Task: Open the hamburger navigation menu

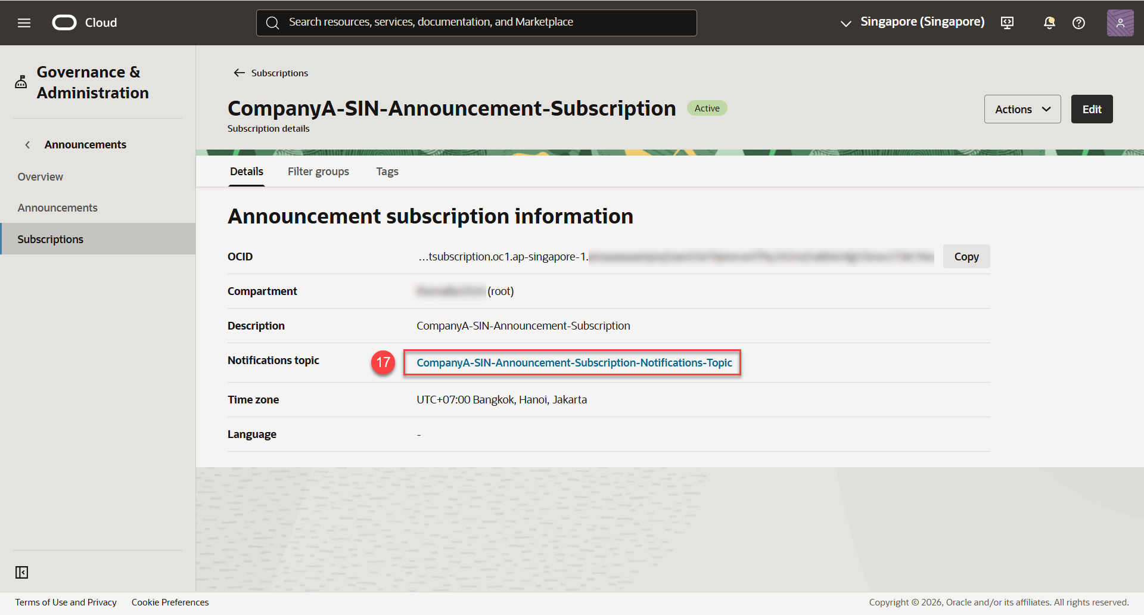Action: [x=24, y=23]
